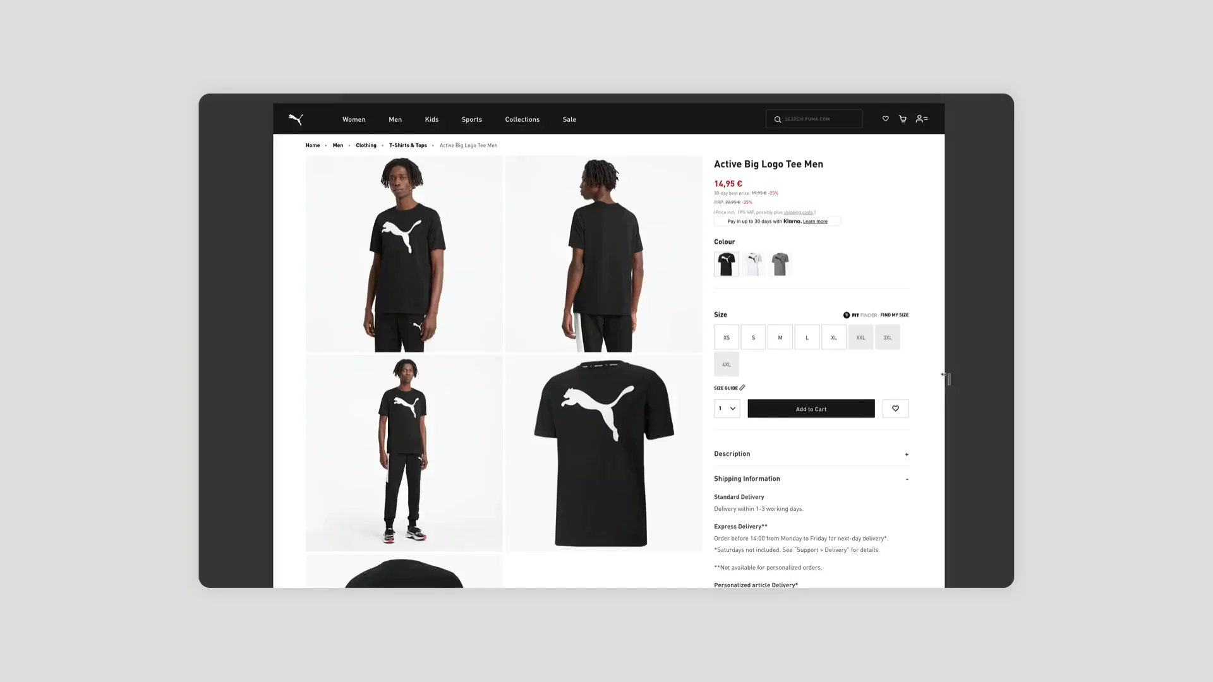Open the wishlist icon in navigation
The height and width of the screenshot is (682, 1213).
coord(886,118)
